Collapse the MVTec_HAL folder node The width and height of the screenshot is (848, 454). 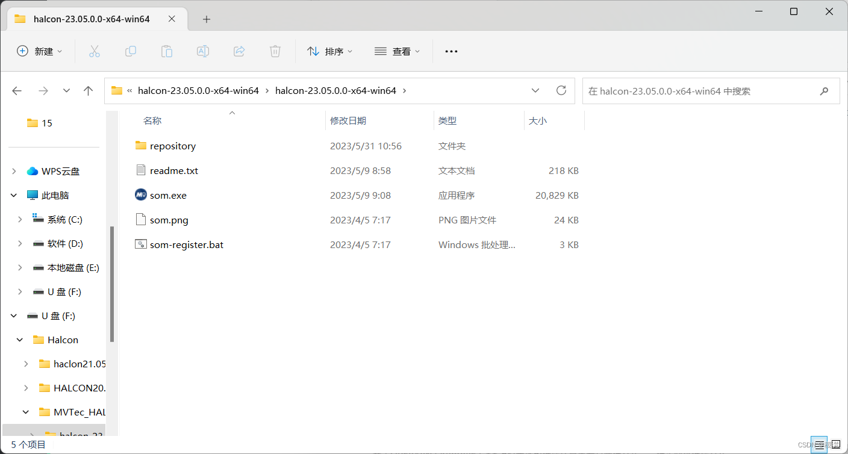[26, 412]
